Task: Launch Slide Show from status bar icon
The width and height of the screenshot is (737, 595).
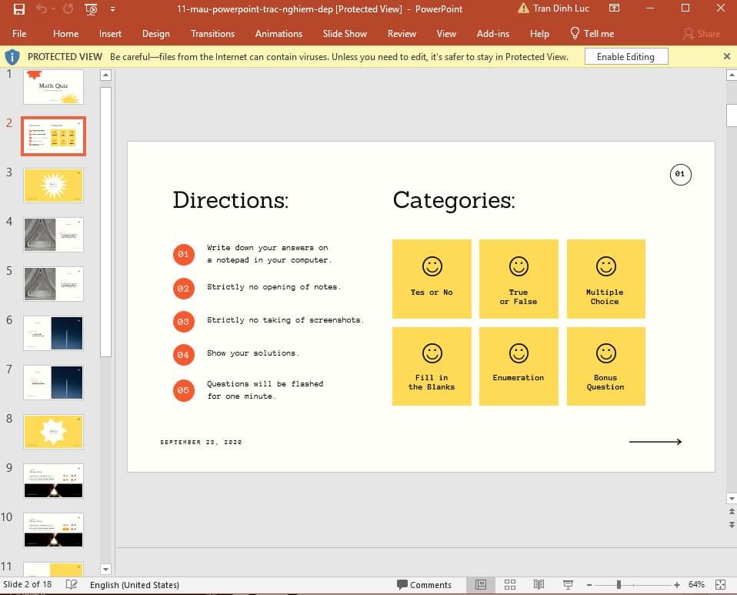Action: 568,585
